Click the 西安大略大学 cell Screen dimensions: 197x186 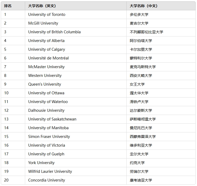pyautogui.click(x=161, y=76)
